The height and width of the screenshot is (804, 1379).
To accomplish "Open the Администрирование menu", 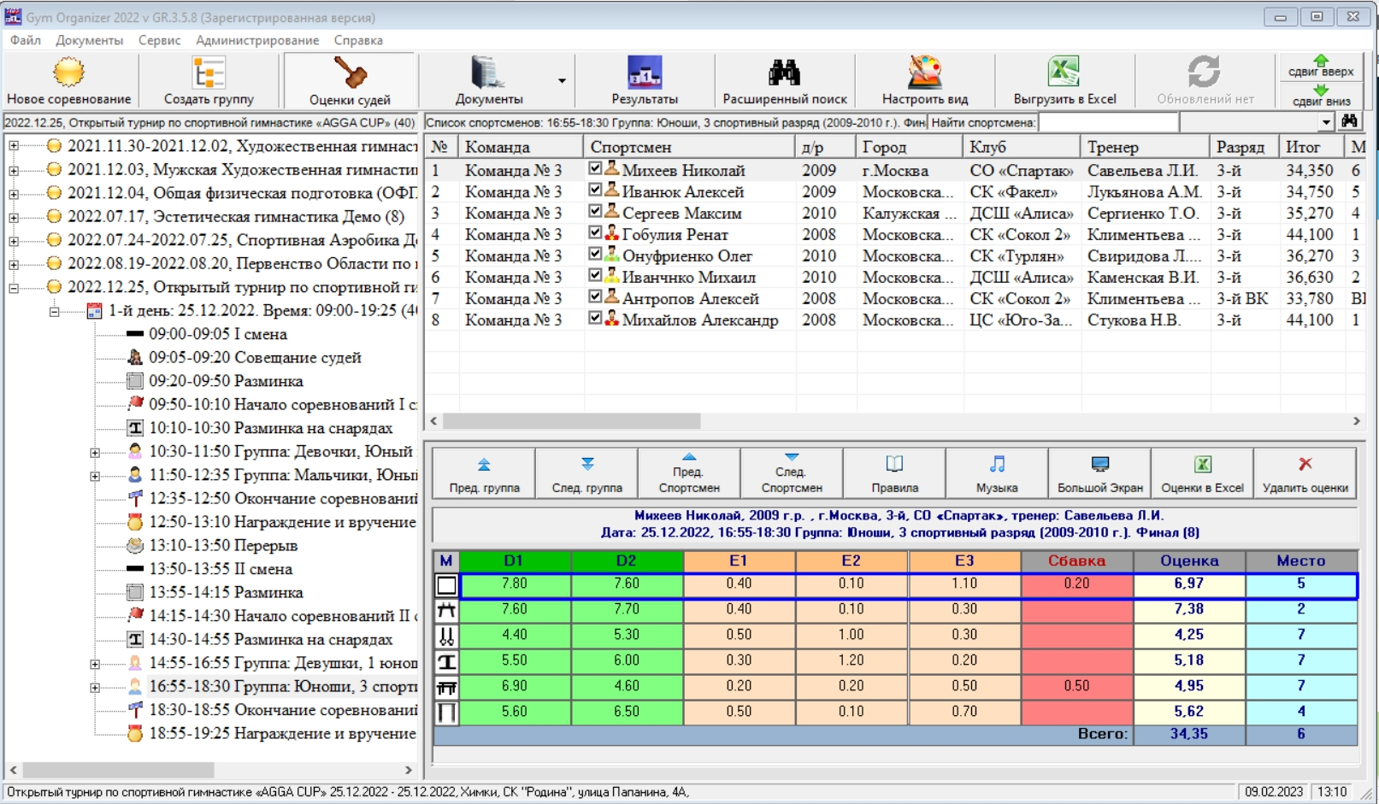I will [x=256, y=40].
